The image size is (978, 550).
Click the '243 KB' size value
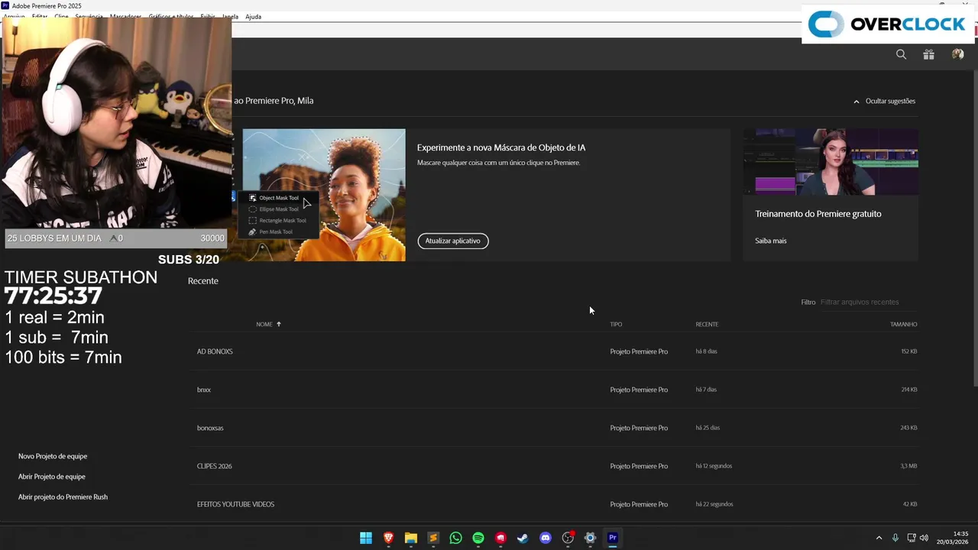(908, 428)
